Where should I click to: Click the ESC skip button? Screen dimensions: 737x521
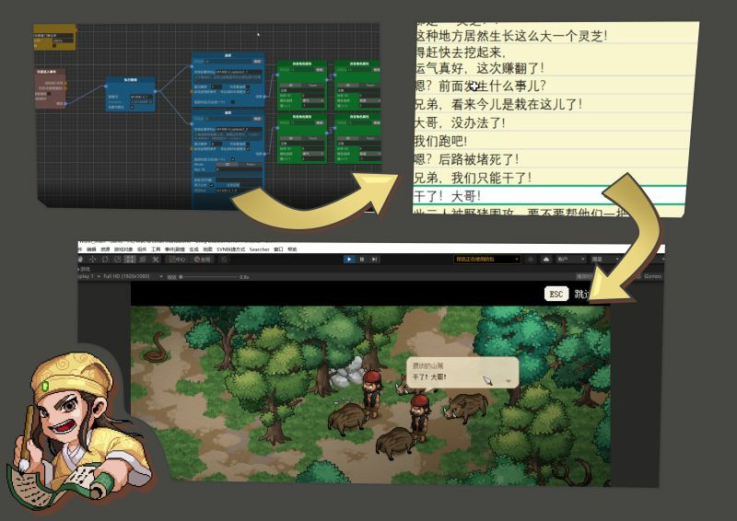click(556, 294)
